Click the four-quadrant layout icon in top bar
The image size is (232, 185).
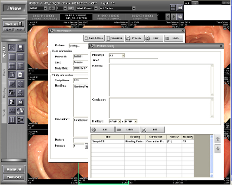[173, 7]
